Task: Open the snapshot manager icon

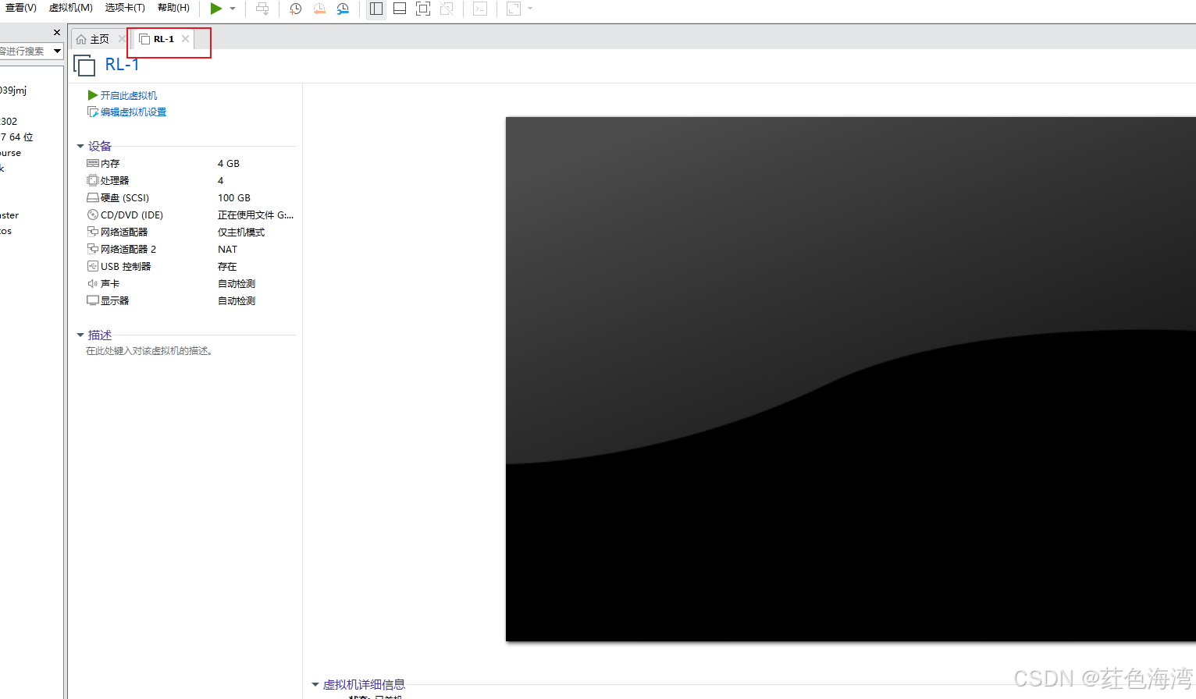Action: 343,9
